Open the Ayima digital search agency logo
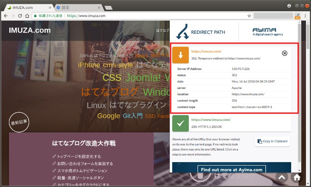The width and height of the screenshot is (311, 187). 268,32
